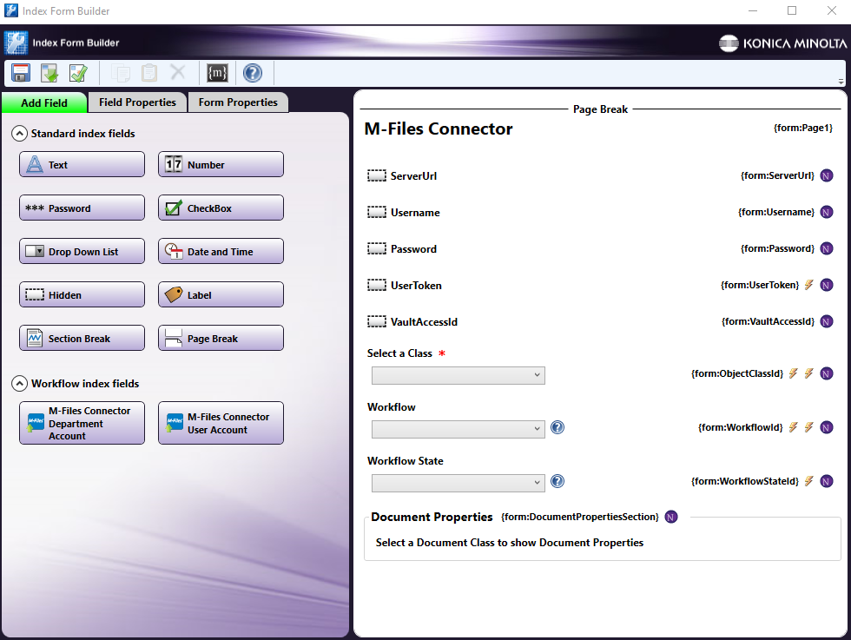The height and width of the screenshot is (640, 851).
Task: Click the Save form toolbar icon
Action: 21,73
